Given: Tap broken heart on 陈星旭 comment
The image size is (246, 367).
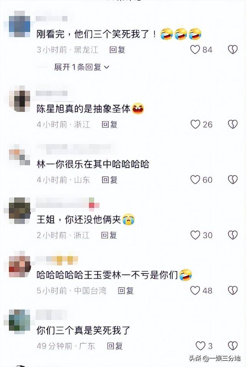Looking at the screenshot, I should 233,124.
